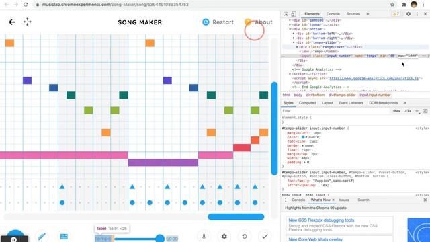Click the DevTools warnings count badge

(396, 14)
